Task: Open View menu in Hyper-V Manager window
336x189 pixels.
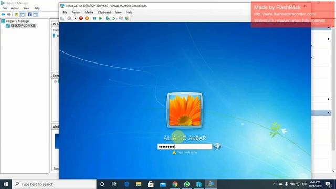Action: 26,8
